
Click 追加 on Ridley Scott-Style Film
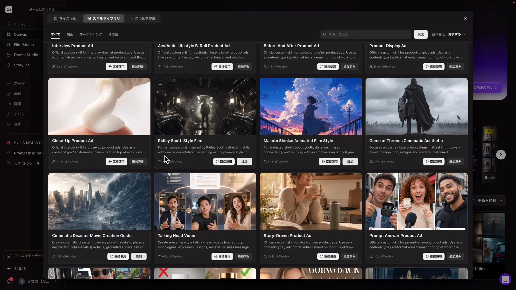(x=245, y=162)
